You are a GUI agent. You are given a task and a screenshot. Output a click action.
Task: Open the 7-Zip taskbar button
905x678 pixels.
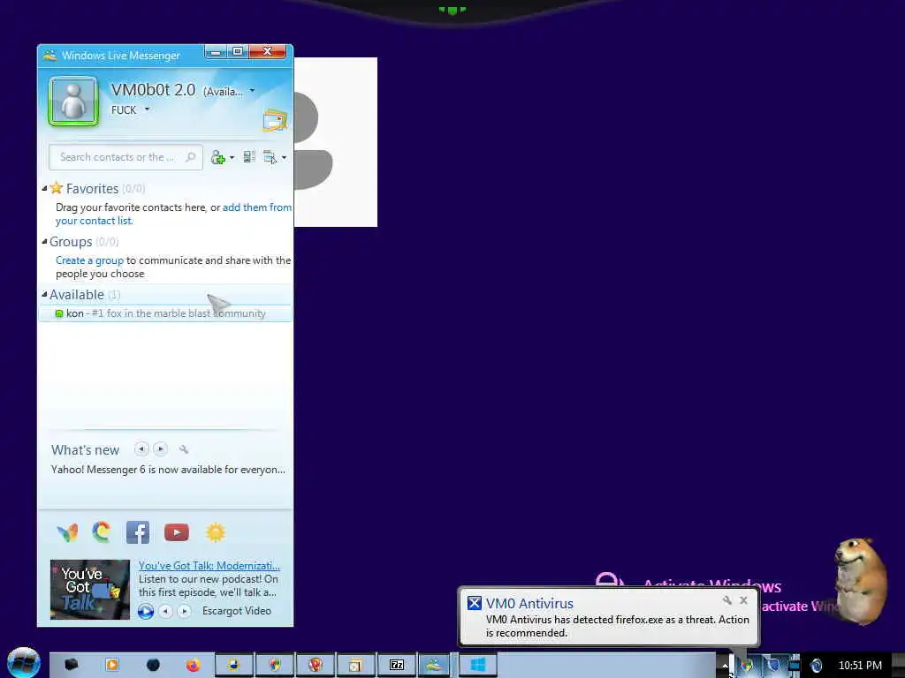[x=397, y=665]
